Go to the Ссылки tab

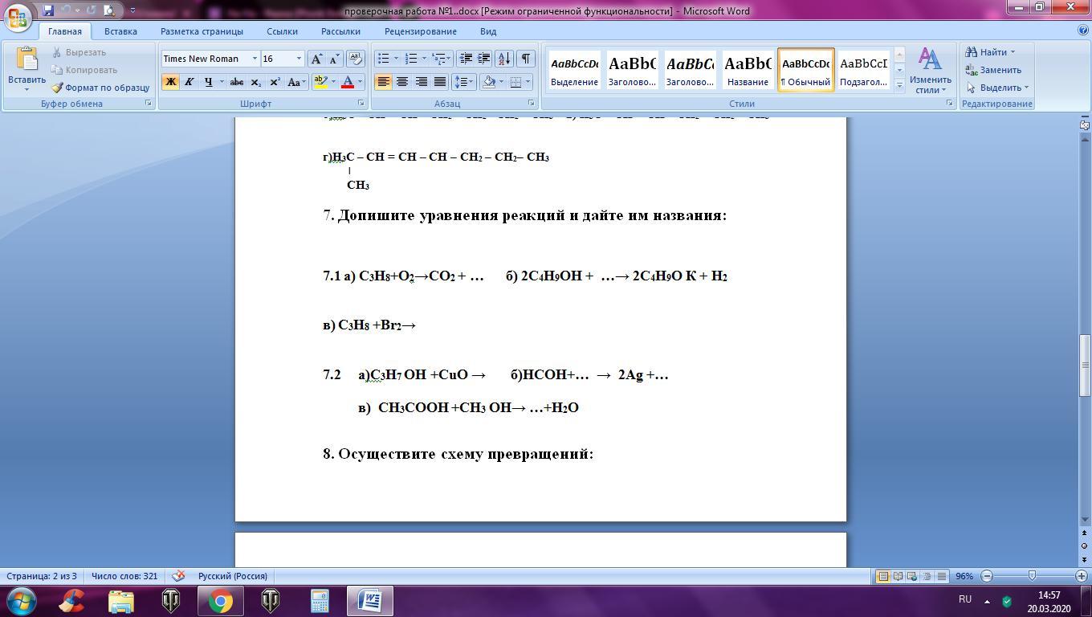coord(282,31)
